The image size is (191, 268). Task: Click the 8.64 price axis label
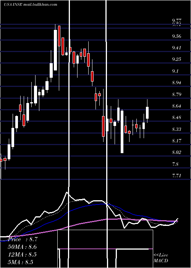point(176,106)
